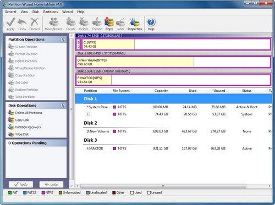275x205 pixels.
Task: Sort by the Capacity column header
Action: 161,91
